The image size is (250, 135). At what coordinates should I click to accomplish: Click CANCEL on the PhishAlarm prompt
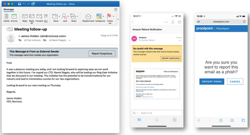point(235,81)
